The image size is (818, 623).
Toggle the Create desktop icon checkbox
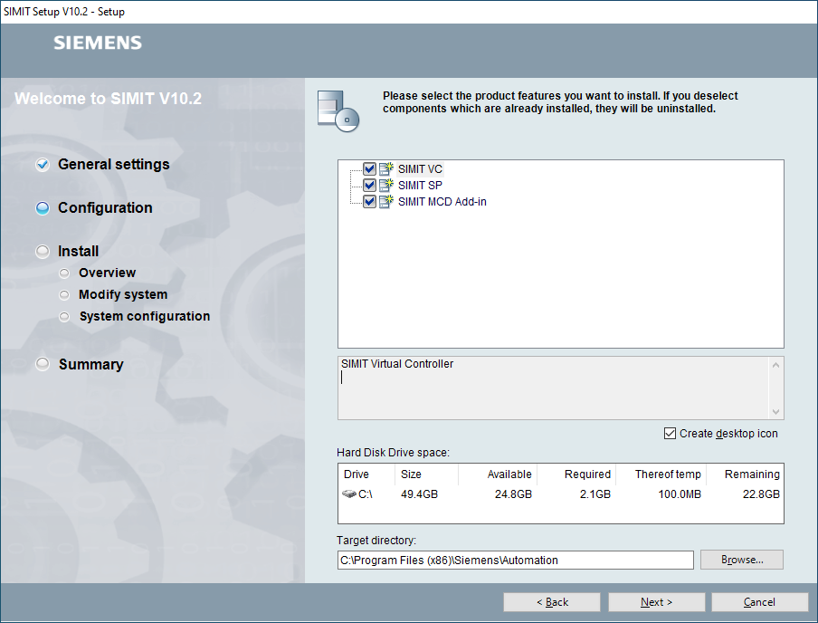click(x=670, y=434)
